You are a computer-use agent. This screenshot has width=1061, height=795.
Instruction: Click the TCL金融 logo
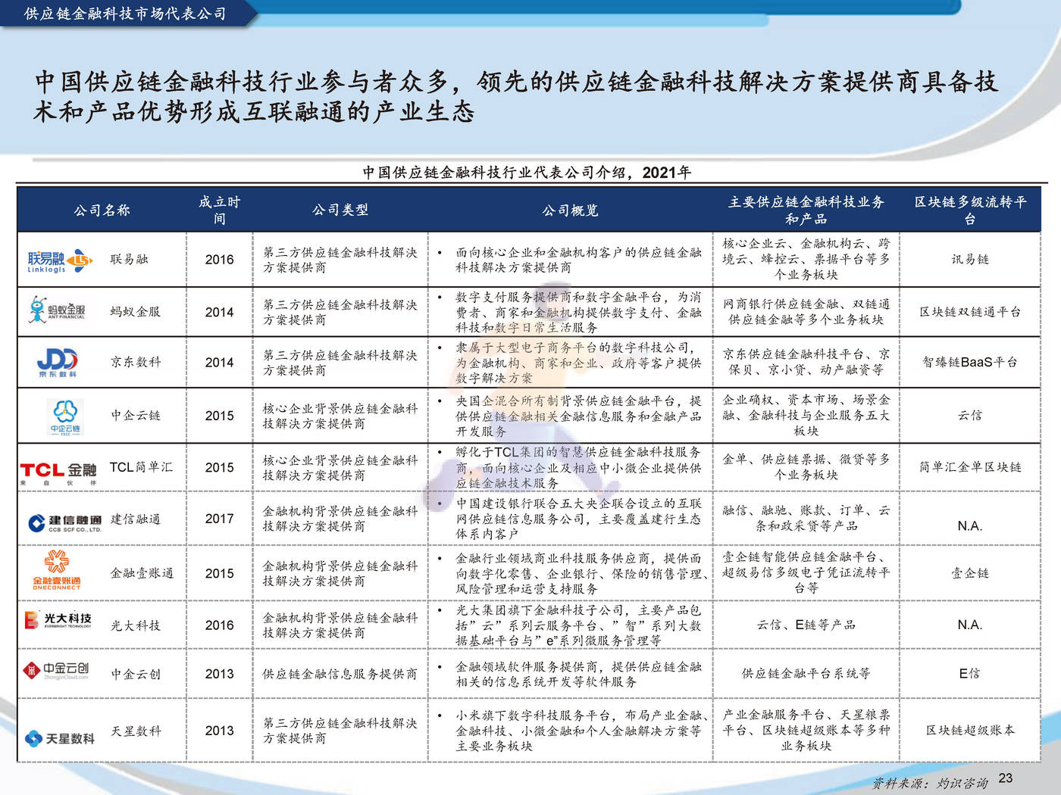coord(58,473)
